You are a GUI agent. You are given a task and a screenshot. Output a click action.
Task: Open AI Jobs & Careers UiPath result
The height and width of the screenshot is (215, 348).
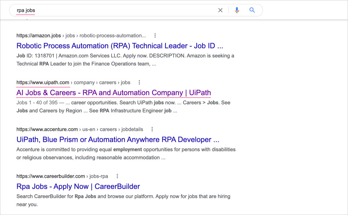114,93
